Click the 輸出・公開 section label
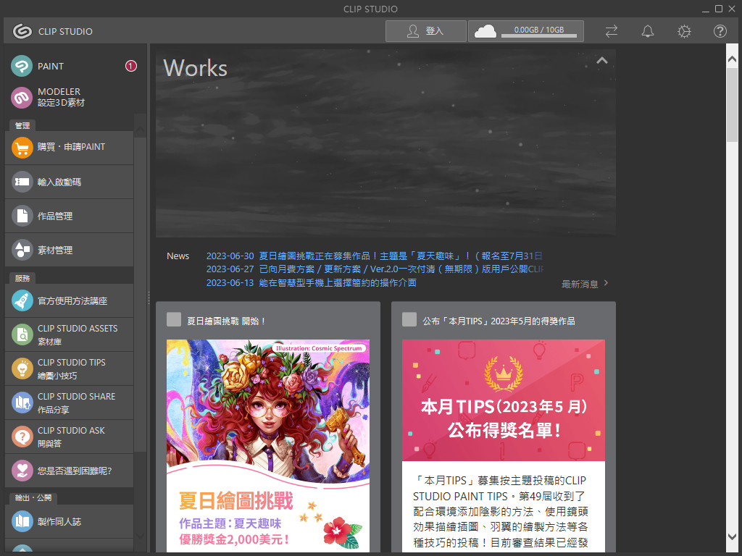 33,497
